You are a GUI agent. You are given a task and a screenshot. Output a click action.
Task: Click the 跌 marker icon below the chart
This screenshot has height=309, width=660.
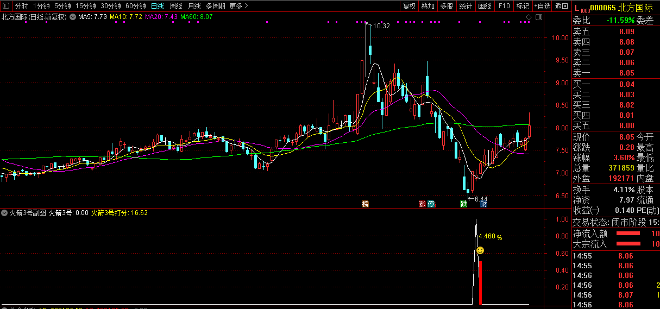[x=463, y=204]
